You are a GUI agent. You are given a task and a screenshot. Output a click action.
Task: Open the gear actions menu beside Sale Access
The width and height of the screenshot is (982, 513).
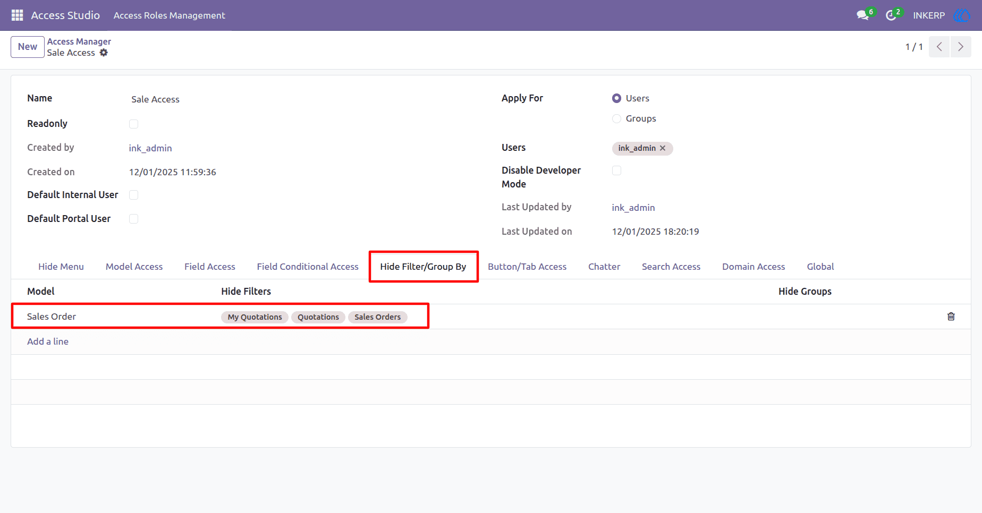click(104, 53)
